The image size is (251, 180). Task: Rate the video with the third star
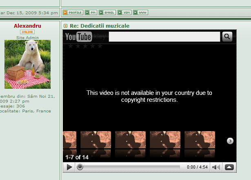click(85, 46)
